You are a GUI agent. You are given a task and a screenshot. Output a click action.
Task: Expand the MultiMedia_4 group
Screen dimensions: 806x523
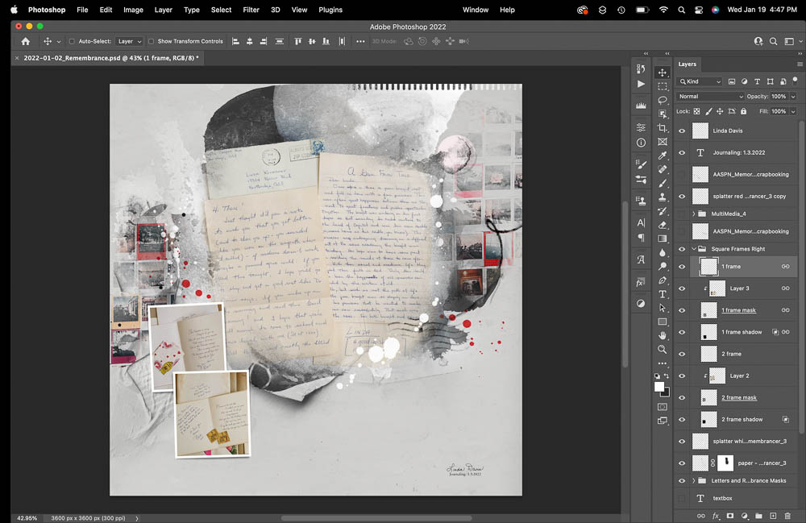694,214
